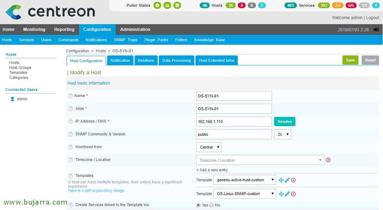383x210 pixels.
Task: Open help icon for Alias field
Action: (70, 108)
